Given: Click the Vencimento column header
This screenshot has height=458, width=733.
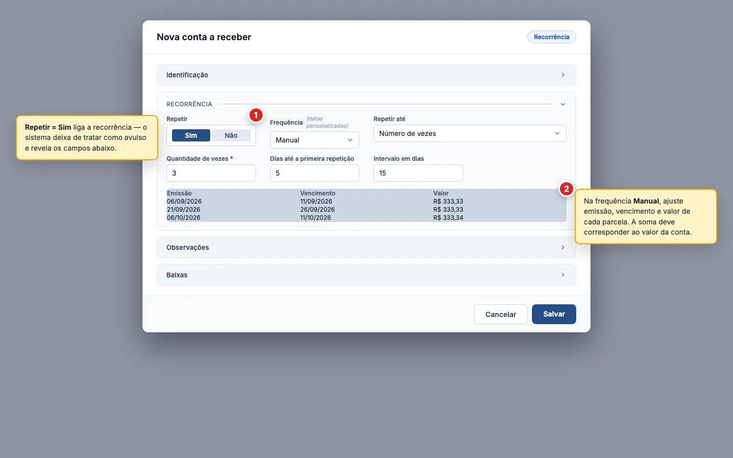Looking at the screenshot, I should tap(318, 193).
